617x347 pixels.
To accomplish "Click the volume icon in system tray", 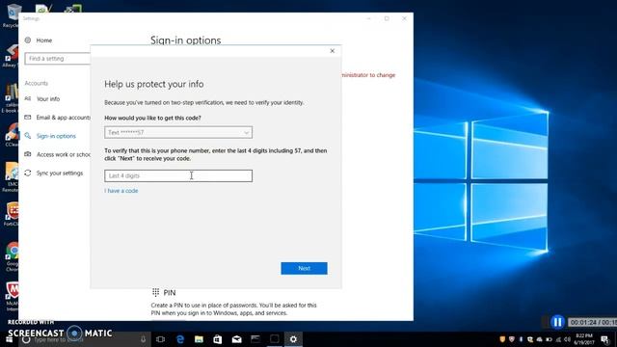I will coord(567,339).
